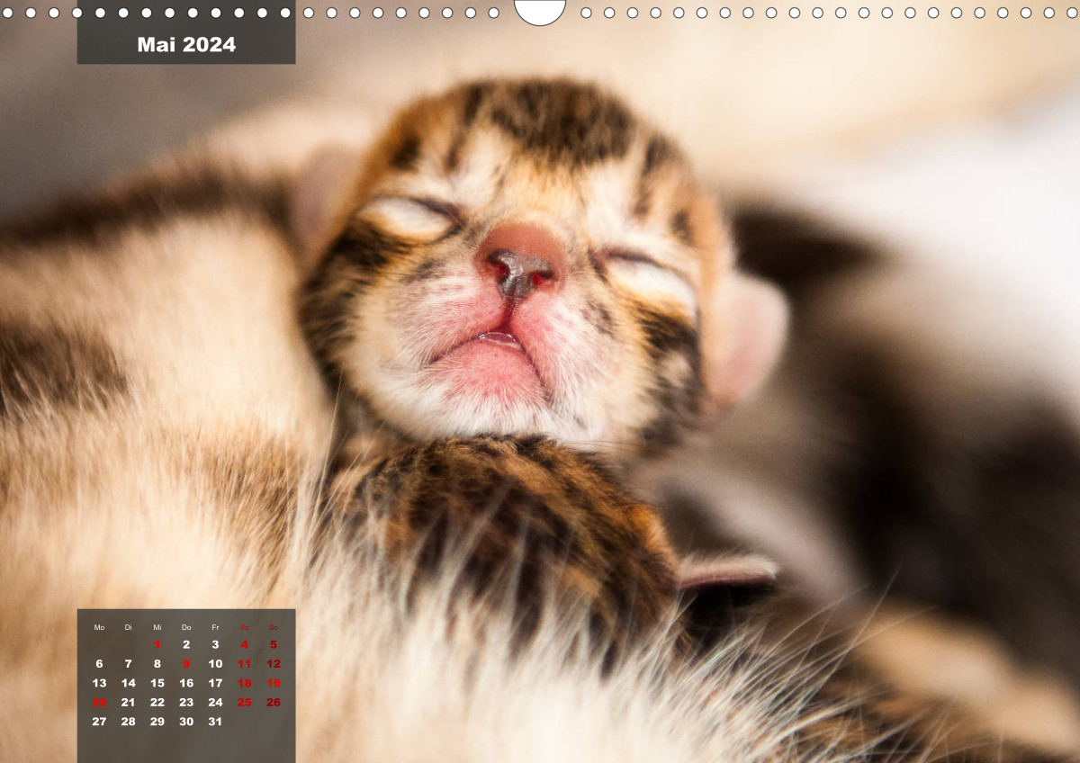The width and height of the screenshot is (1080, 763).
Task: Select red date 25 in the calendar
Action: pos(244,702)
